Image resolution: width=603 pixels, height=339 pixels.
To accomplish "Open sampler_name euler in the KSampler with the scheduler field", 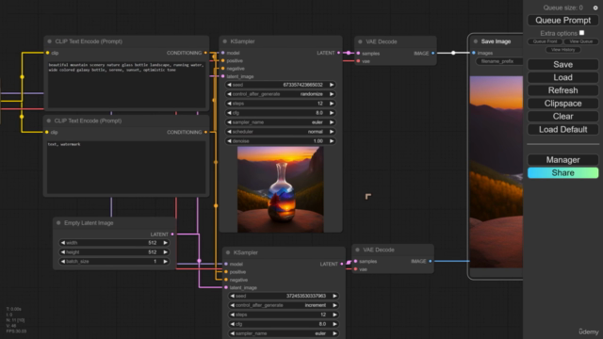I will click(281, 122).
